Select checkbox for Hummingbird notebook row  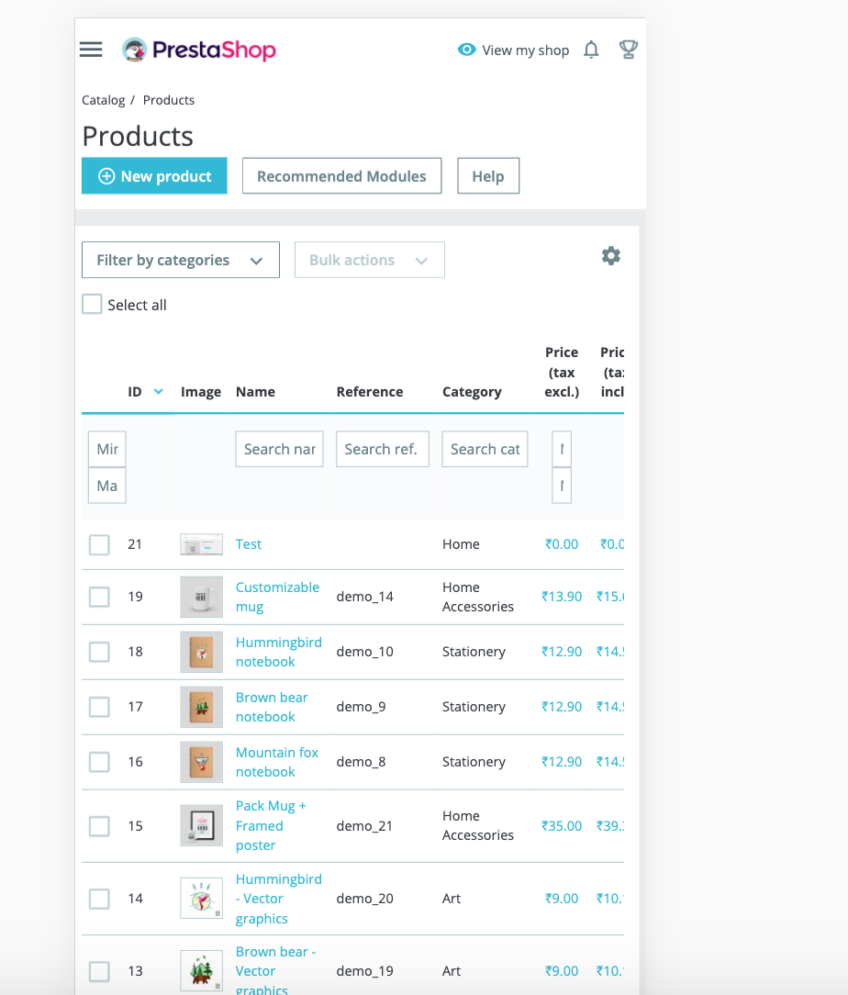[99, 652]
